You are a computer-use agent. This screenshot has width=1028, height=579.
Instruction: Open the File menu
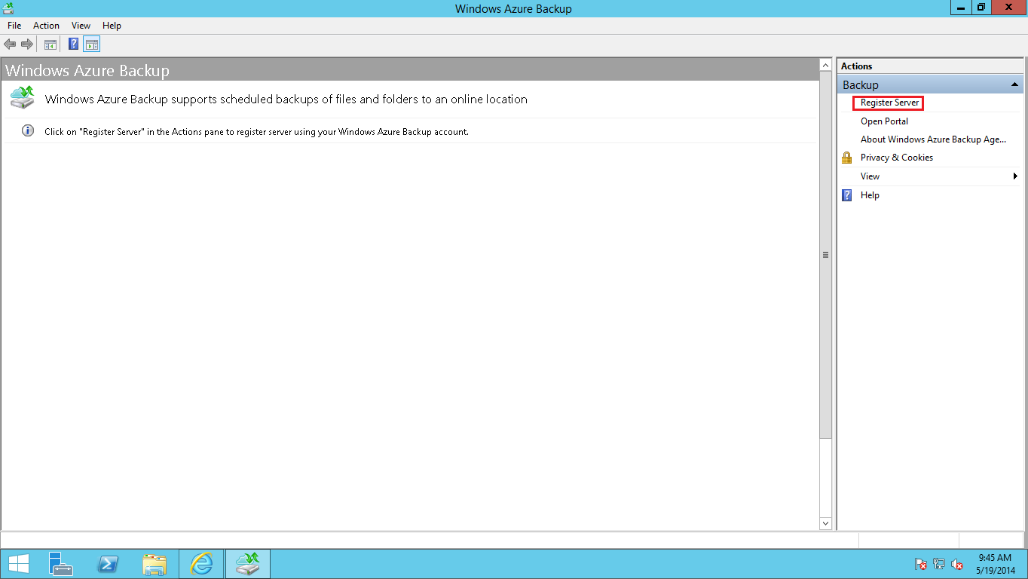pos(14,25)
